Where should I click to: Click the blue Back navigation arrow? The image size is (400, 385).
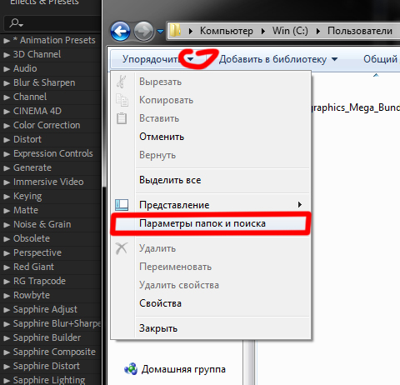coord(120,32)
